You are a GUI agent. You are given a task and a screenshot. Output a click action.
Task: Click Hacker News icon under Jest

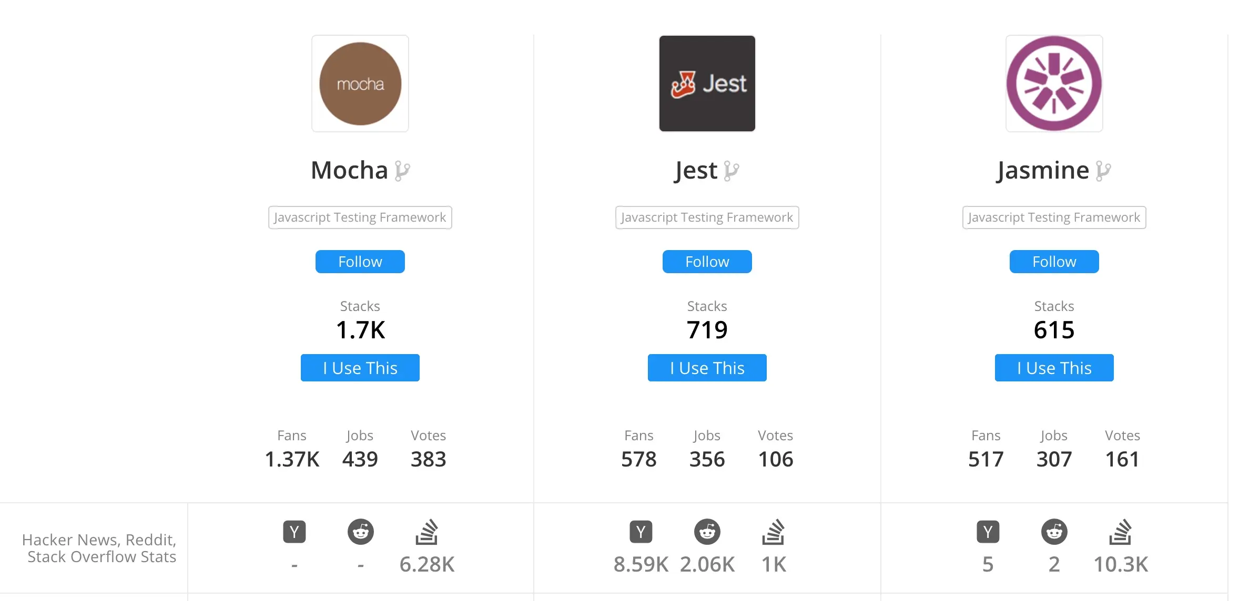tap(641, 532)
